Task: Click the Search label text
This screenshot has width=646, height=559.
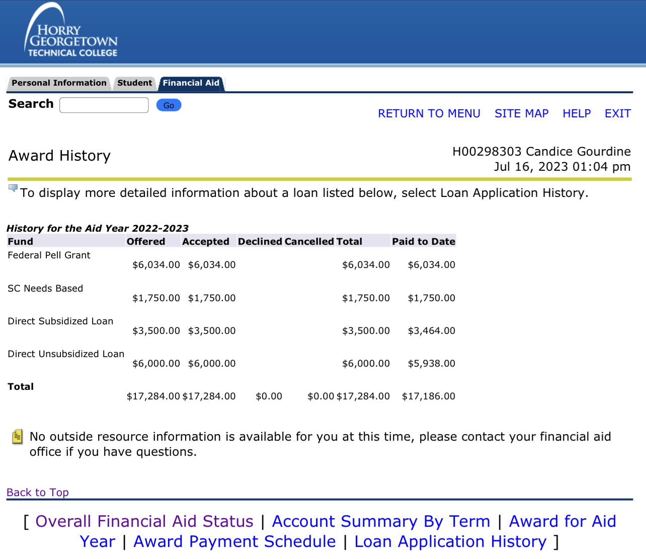Action: (31, 104)
